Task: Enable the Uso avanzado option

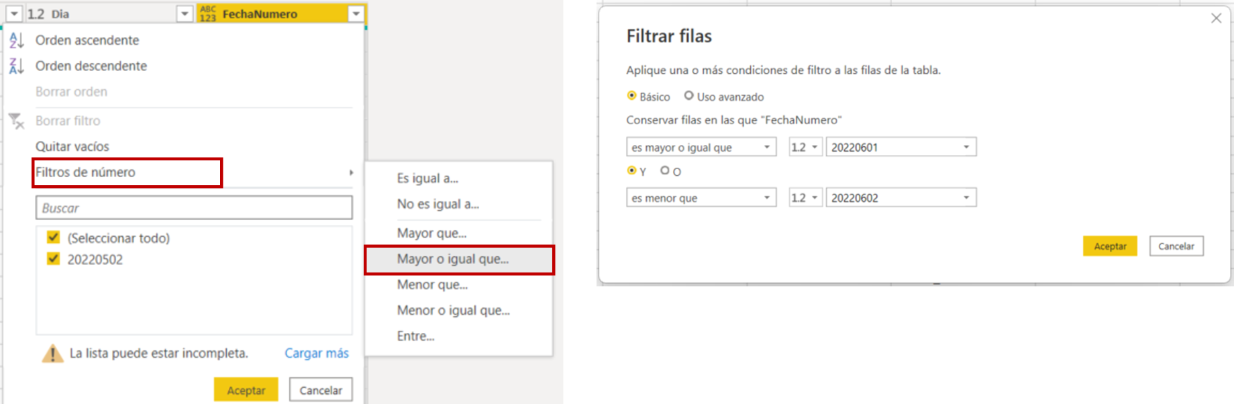Action: coord(688,95)
